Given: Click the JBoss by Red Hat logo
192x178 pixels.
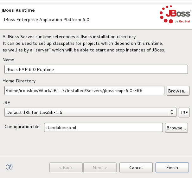Looking at the screenshot, I should (175, 14).
